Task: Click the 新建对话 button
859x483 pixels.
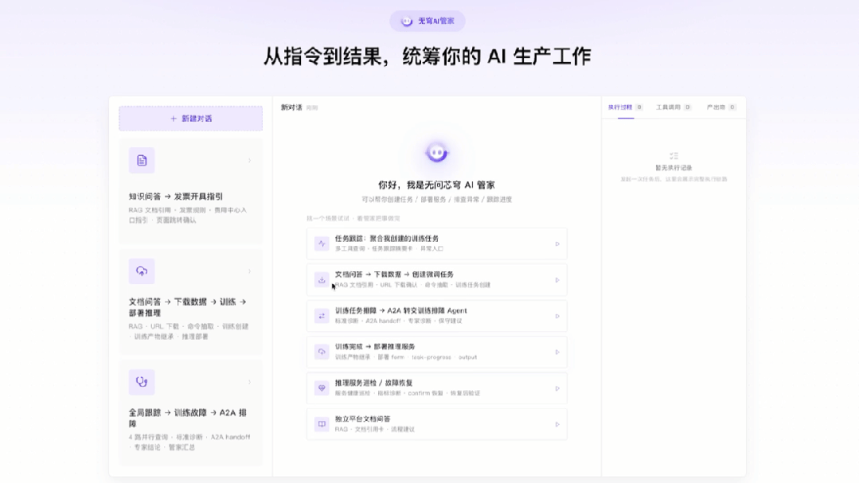Action: pos(190,119)
